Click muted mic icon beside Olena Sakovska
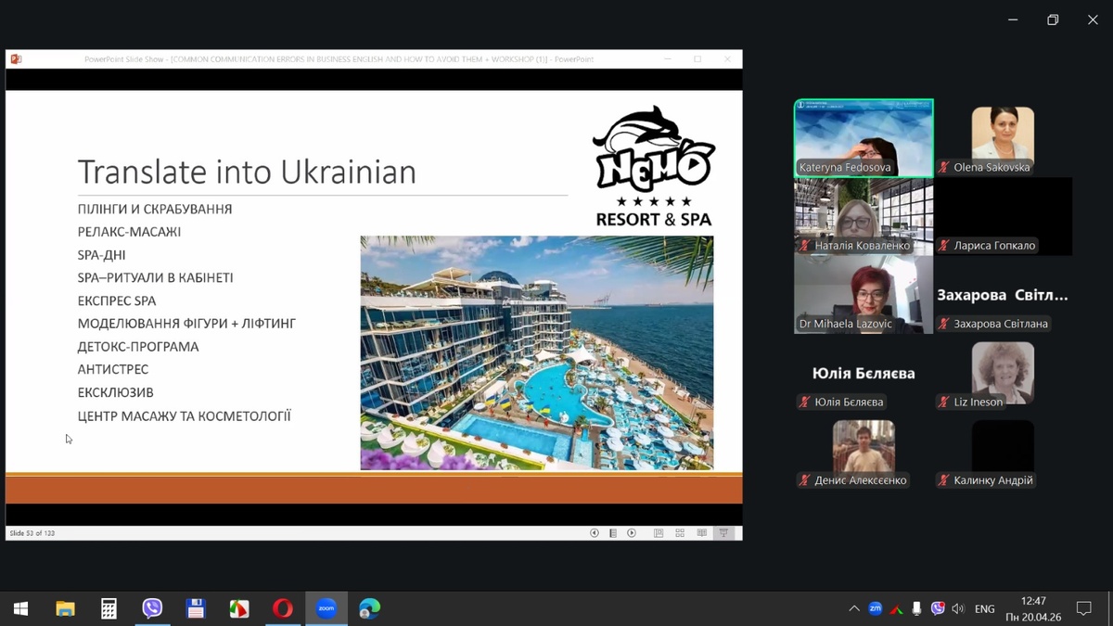 coord(944,168)
